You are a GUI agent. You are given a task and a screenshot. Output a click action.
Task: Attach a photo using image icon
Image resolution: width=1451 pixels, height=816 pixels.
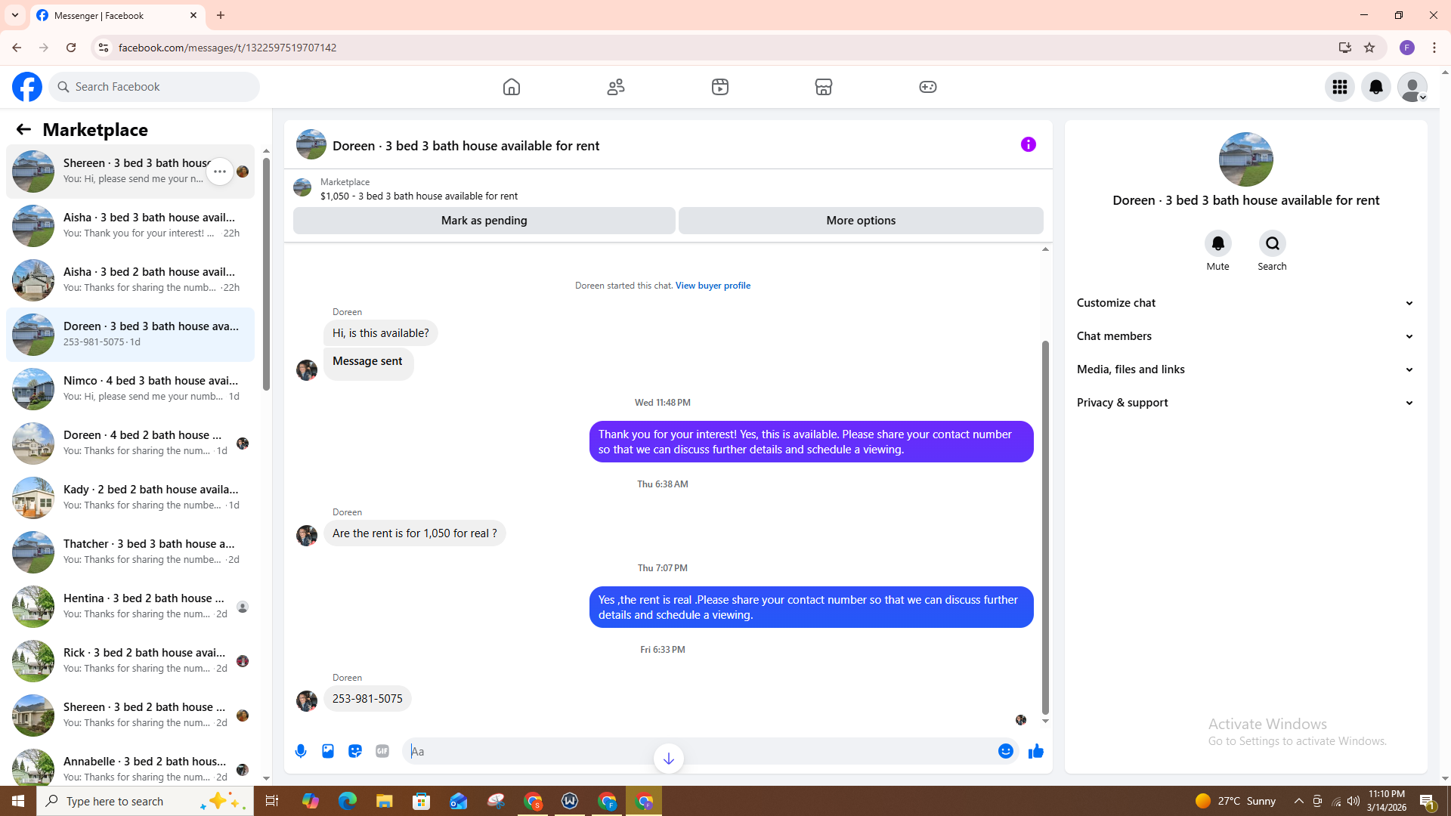click(328, 751)
